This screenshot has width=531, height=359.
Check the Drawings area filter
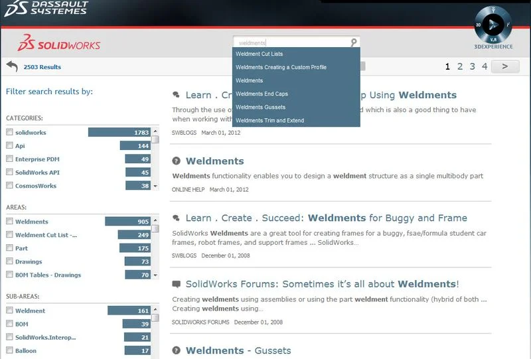pos(9,261)
